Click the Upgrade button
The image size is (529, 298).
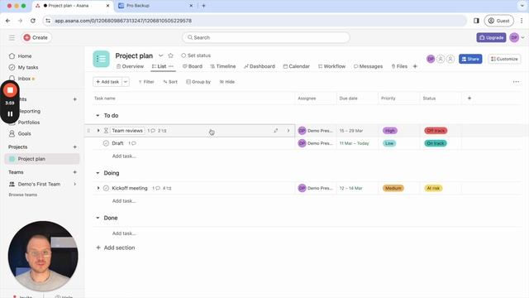491,37
